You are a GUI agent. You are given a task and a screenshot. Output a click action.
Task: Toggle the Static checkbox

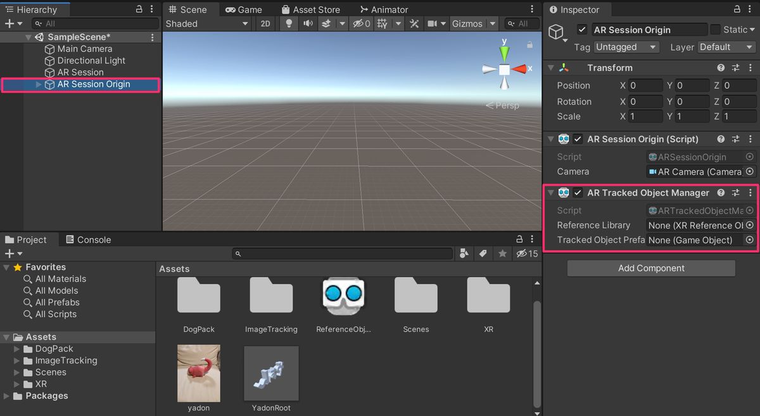(x=715, y=30)
